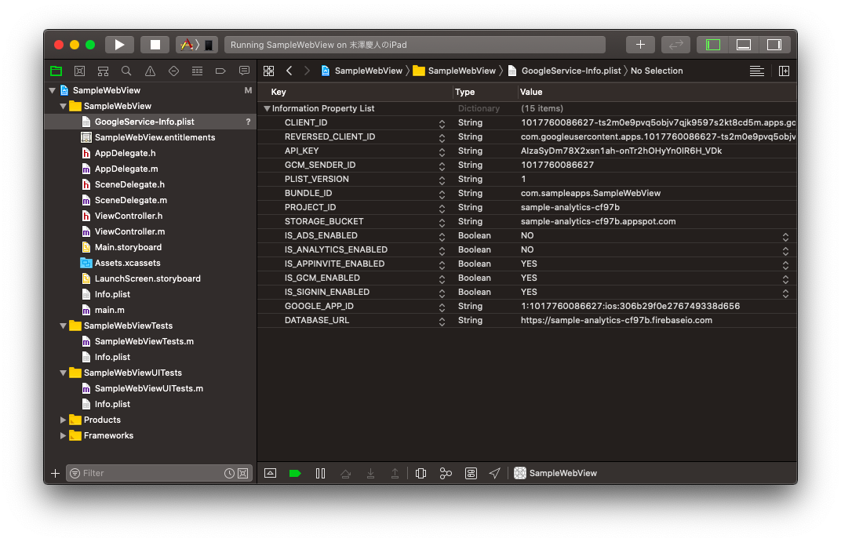This screenshot has width=841, height=542.
Task: Click the Key column header
Action: [x=355, y=93]
